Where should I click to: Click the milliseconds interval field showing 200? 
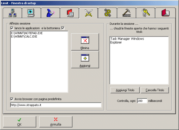pyautogui.click(x=142, y=101)
